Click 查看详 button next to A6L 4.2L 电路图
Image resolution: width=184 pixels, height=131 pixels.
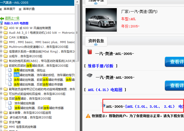(175, 86)
